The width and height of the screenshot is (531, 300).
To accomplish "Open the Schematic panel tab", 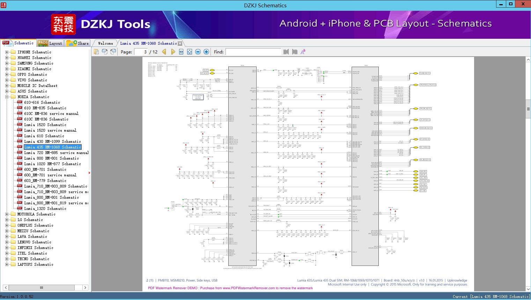I will [x=18, y=43].
